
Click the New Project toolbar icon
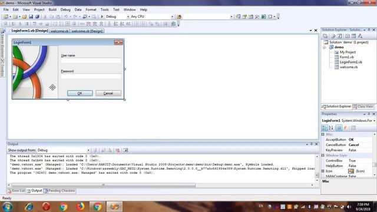pyautogui.click(x=5, y=16)
